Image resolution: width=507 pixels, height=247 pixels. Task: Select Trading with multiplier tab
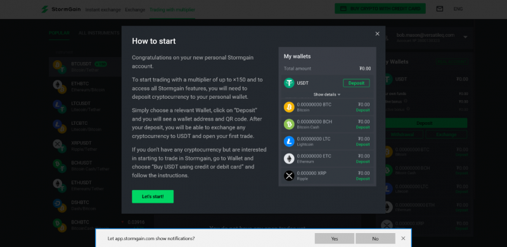coord(172,9)
